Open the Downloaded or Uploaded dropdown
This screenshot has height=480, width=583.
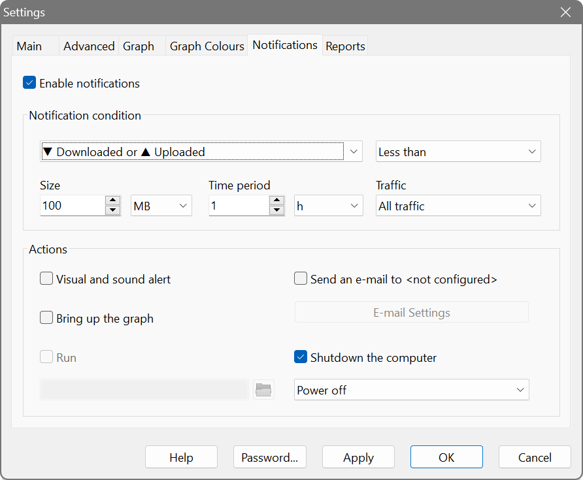click(x=201, y=152)
